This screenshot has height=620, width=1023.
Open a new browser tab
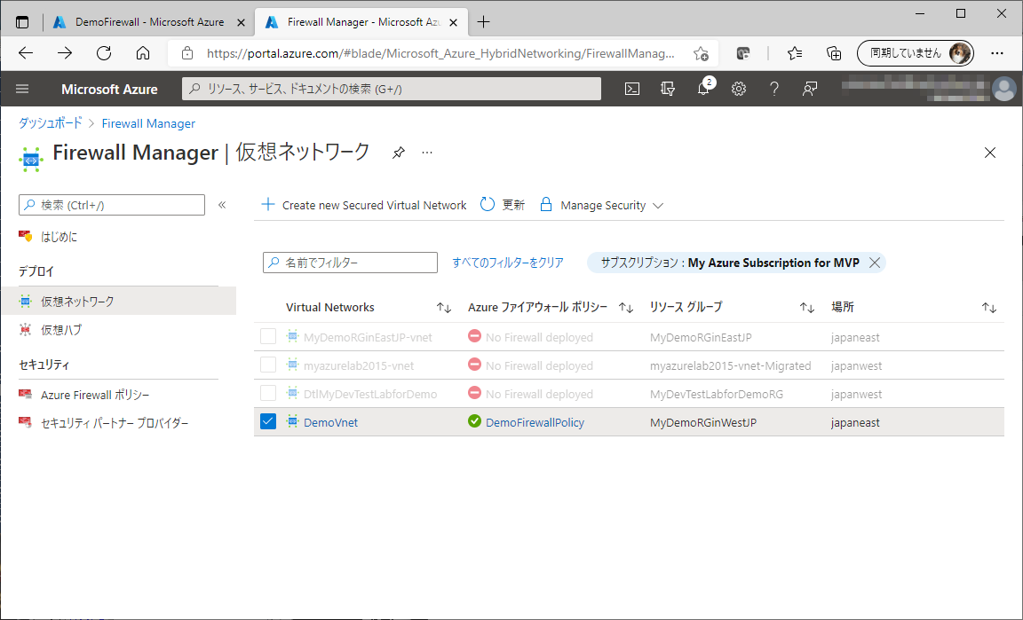tap(483, 22)
